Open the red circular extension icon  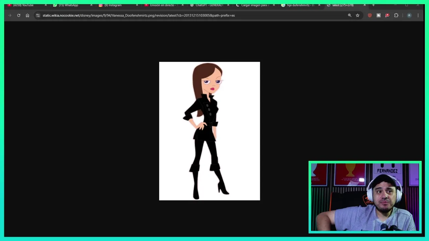pos(370,15)
